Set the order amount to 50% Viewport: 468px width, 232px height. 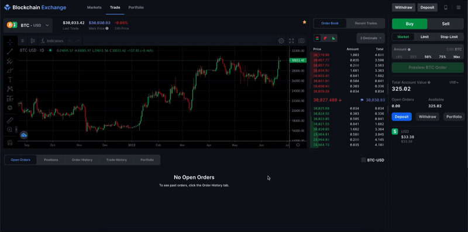point(428,57)
